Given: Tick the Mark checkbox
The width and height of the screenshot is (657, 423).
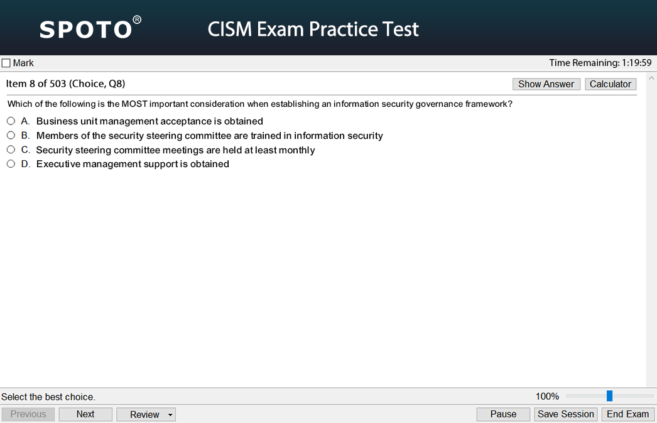Looking at the screenshot, I should [6, 63].
